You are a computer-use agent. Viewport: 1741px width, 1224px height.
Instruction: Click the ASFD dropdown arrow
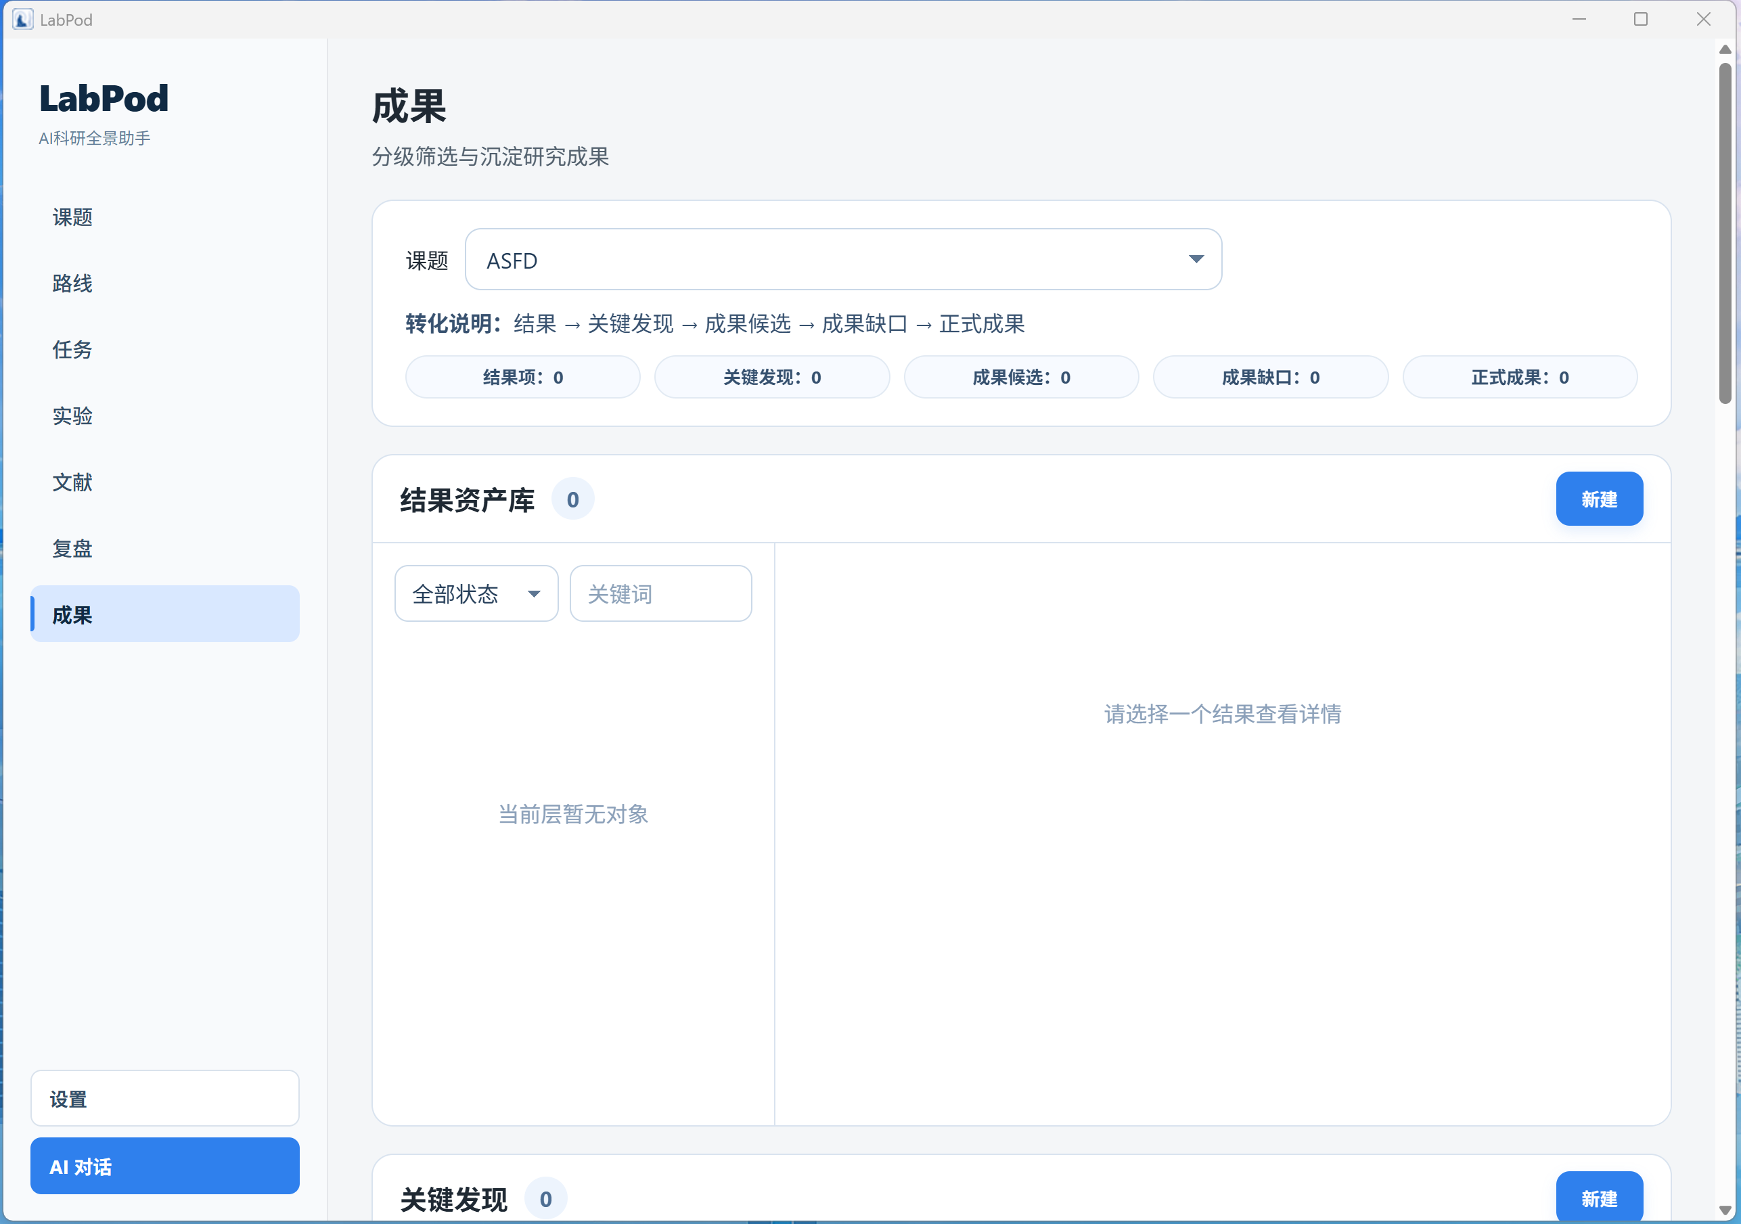coord(1196,259)
